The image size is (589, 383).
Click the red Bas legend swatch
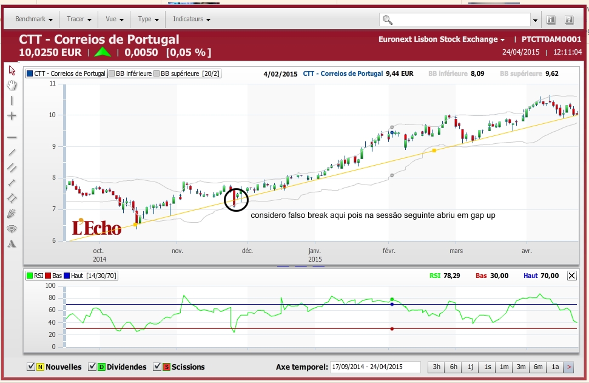[x=48, y=276]
